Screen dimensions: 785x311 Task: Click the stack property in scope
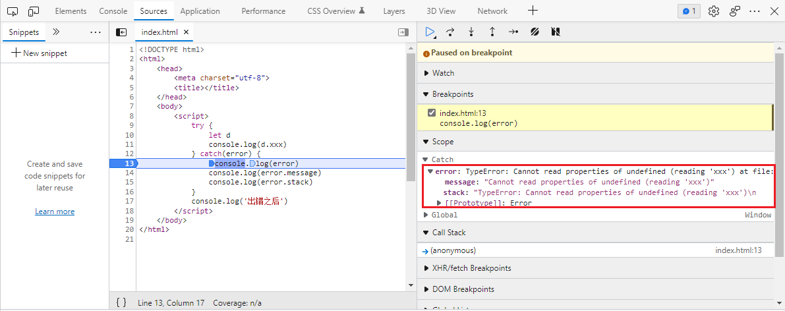[x=454, y=192]
